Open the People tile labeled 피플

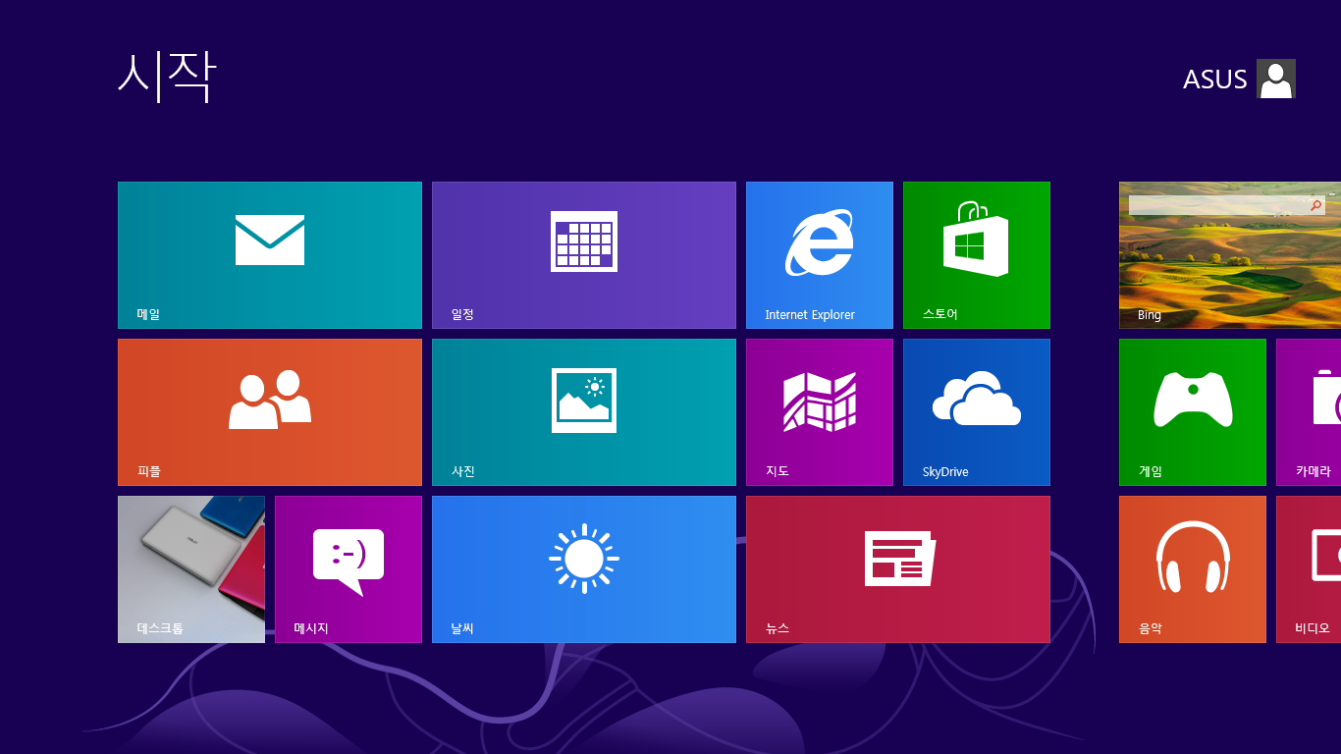tap(270, 412)
